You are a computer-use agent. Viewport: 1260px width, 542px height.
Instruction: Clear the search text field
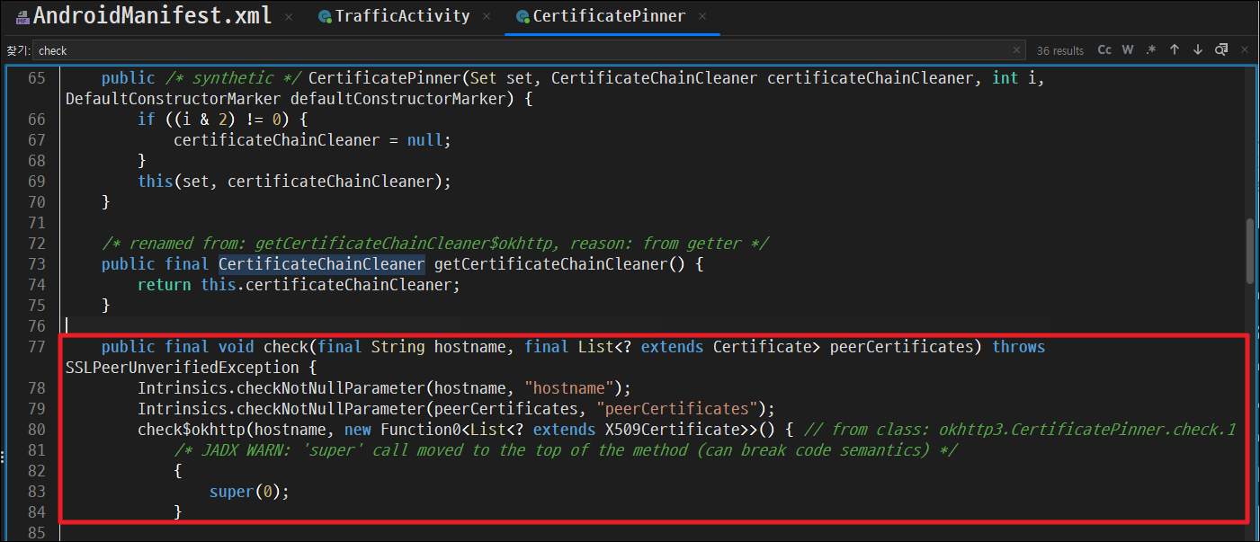tap(1017, 50)
